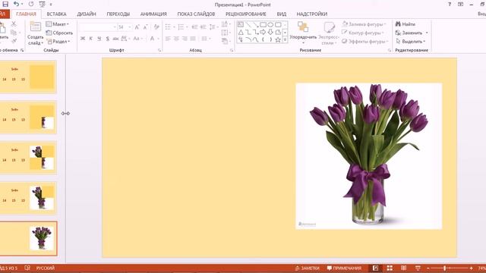Open the ДИЗАЙН ribbon tab
This screenshot has height=273, width=486.
point(87,14)
